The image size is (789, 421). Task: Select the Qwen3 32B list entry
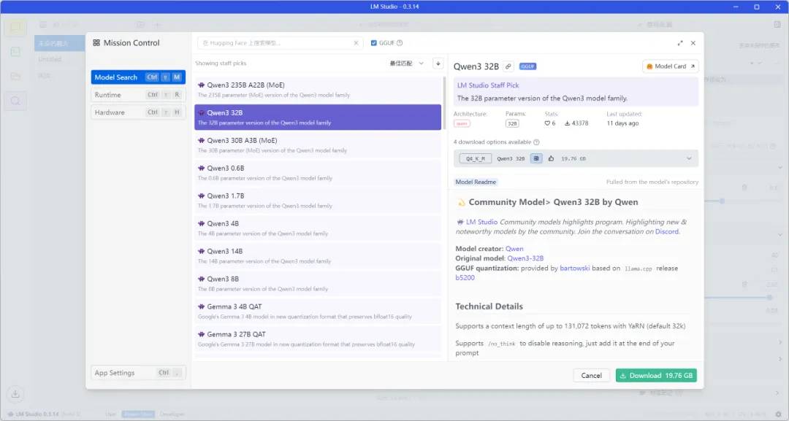tap(318, 117)
